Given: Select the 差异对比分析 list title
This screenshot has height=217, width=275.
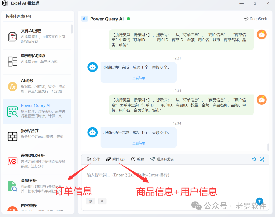Looking at the screenshot, I should click(33, 155).
